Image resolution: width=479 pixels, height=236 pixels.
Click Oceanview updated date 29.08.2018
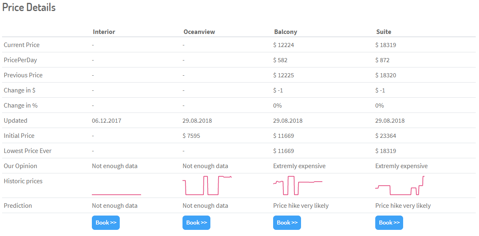197,121
